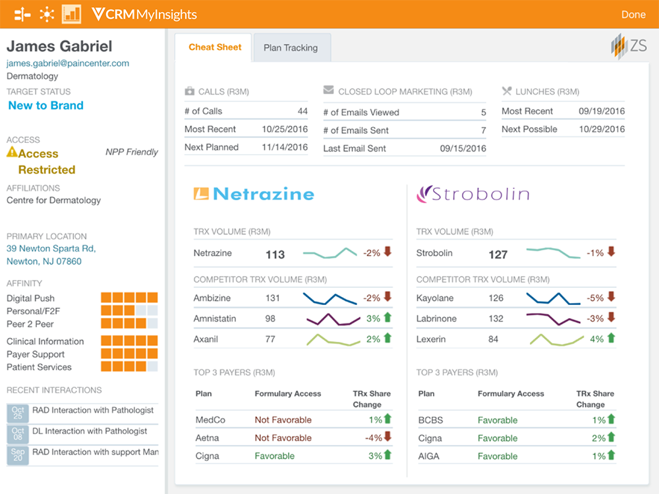Click the Digital Push affinity rating bar
This screenshot has width=659, height=494.
(x=129, y=298)
